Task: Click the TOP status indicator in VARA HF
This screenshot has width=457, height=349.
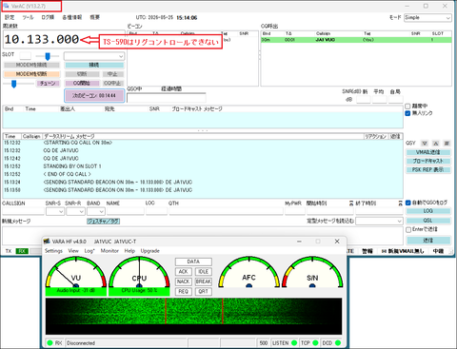Action: [309, 343]
